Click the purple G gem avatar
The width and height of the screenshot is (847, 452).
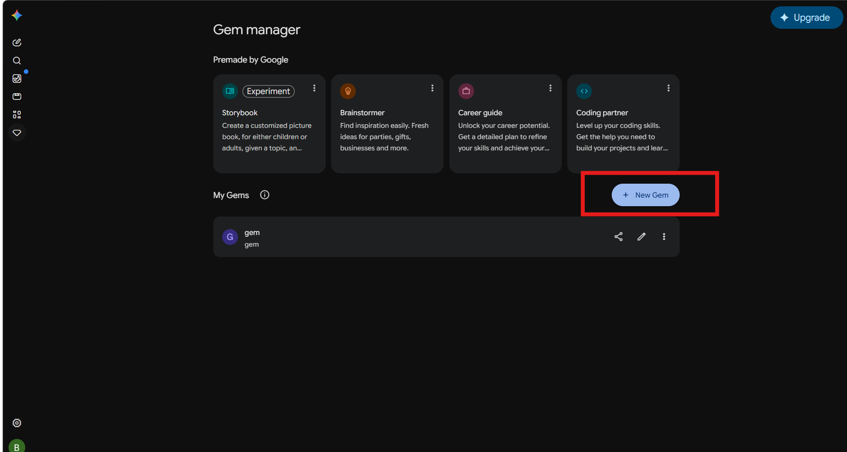click(230, 237)
